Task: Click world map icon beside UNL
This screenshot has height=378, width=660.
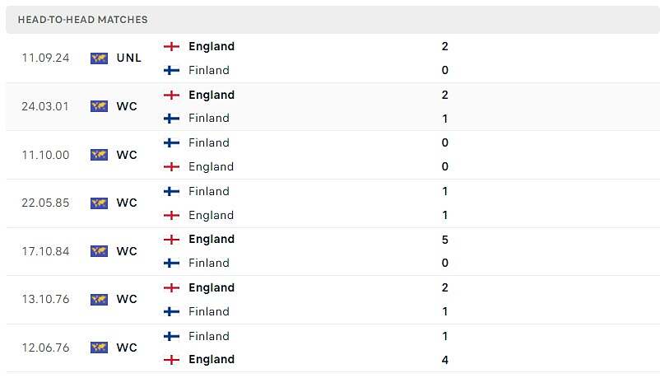Action: (x=99, y=58)
